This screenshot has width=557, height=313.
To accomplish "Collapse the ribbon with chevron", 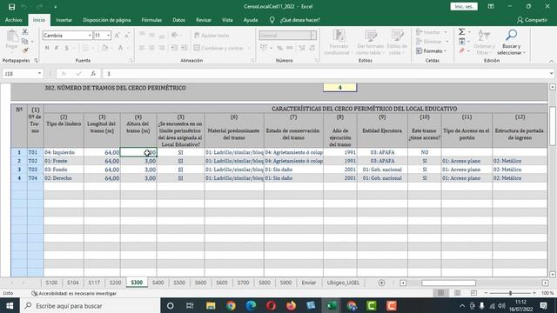I will [551, 61].
